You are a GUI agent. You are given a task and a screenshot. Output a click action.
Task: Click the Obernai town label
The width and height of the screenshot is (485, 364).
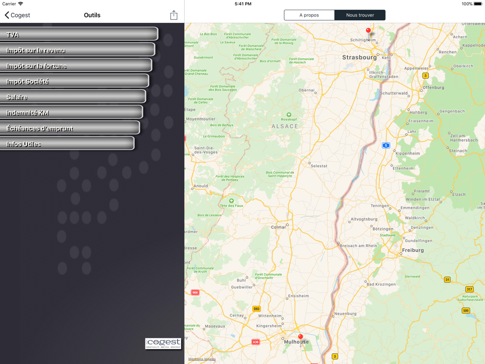(x=306, y=90)
